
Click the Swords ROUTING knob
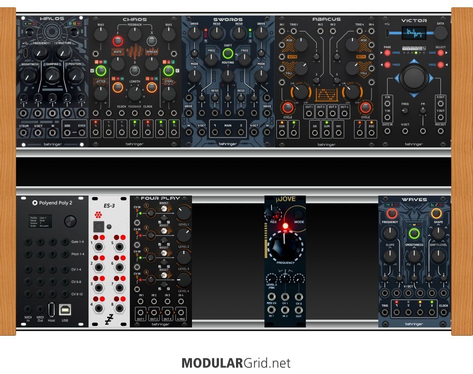tap(228, 76)
